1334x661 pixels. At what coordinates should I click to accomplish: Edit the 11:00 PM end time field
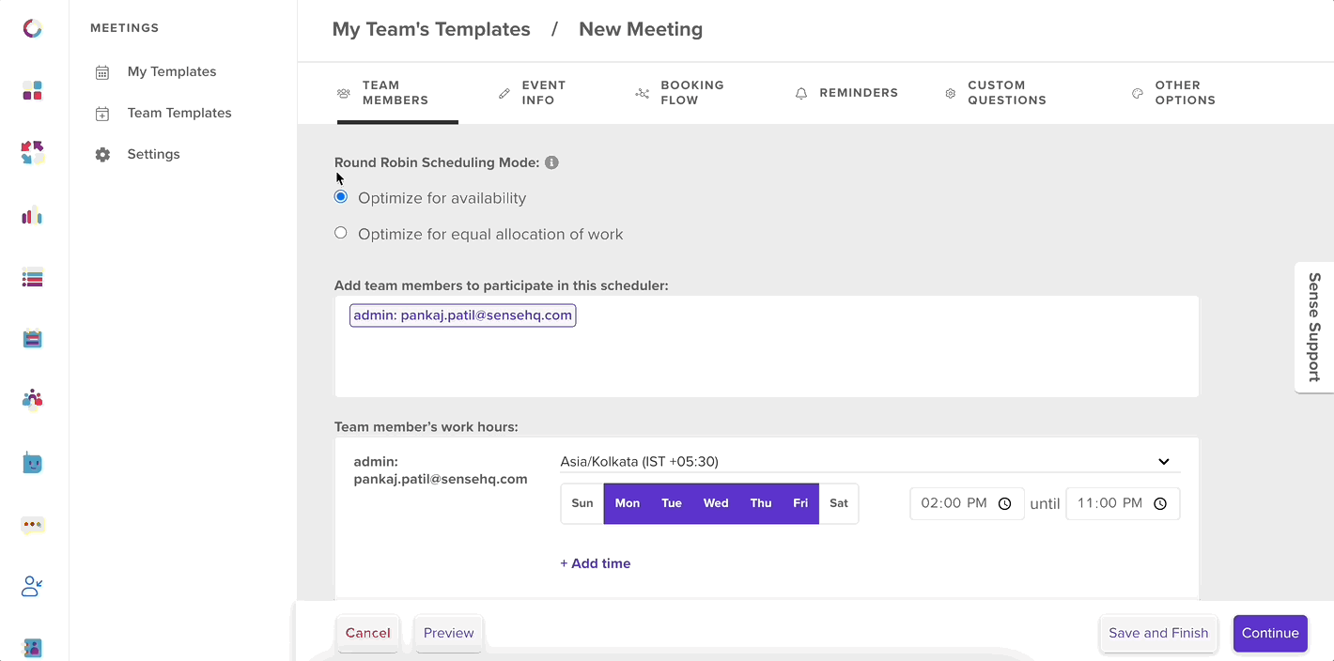(x=1123, y=503)
